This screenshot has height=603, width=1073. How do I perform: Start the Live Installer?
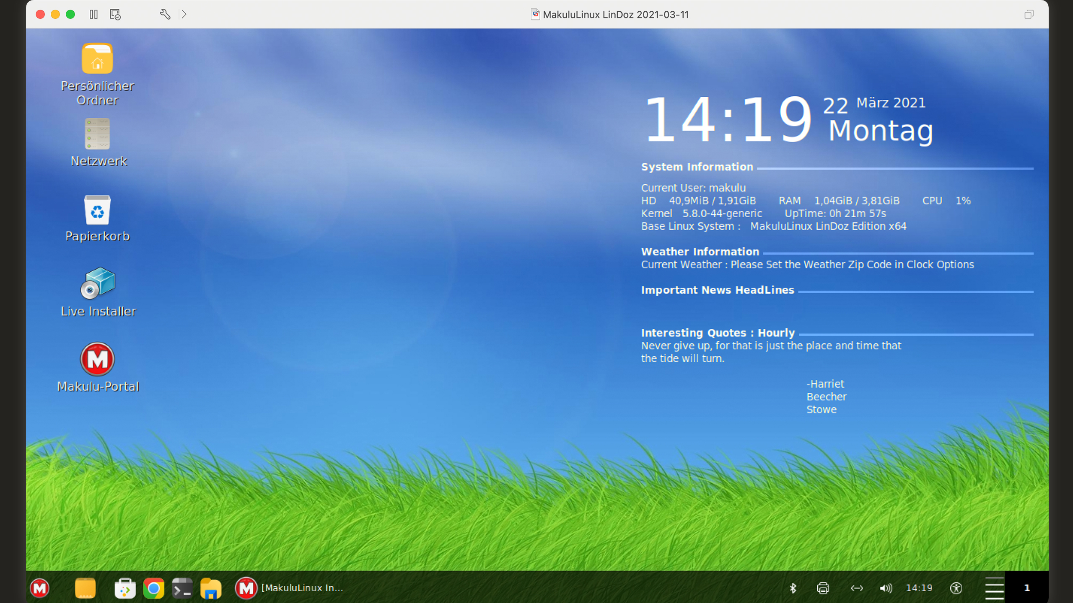coord(97,284)
